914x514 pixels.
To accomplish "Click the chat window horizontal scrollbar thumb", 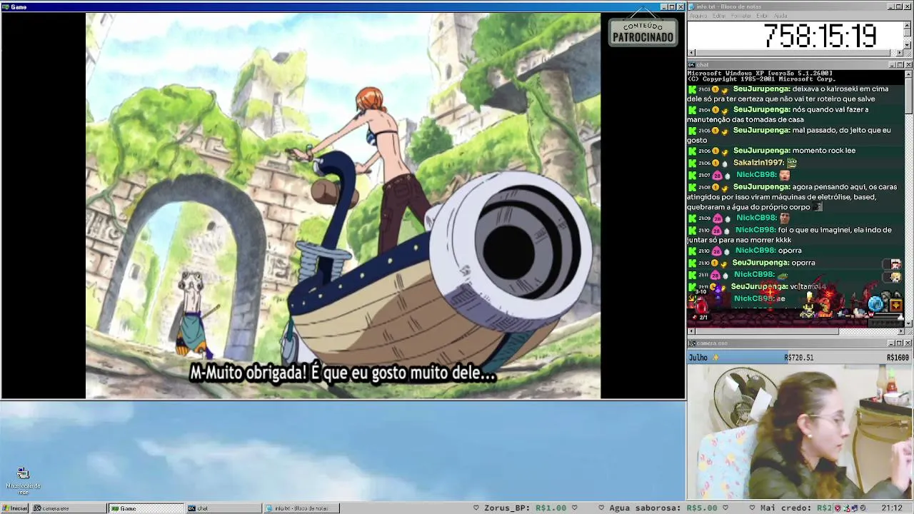I will point(766,331).
